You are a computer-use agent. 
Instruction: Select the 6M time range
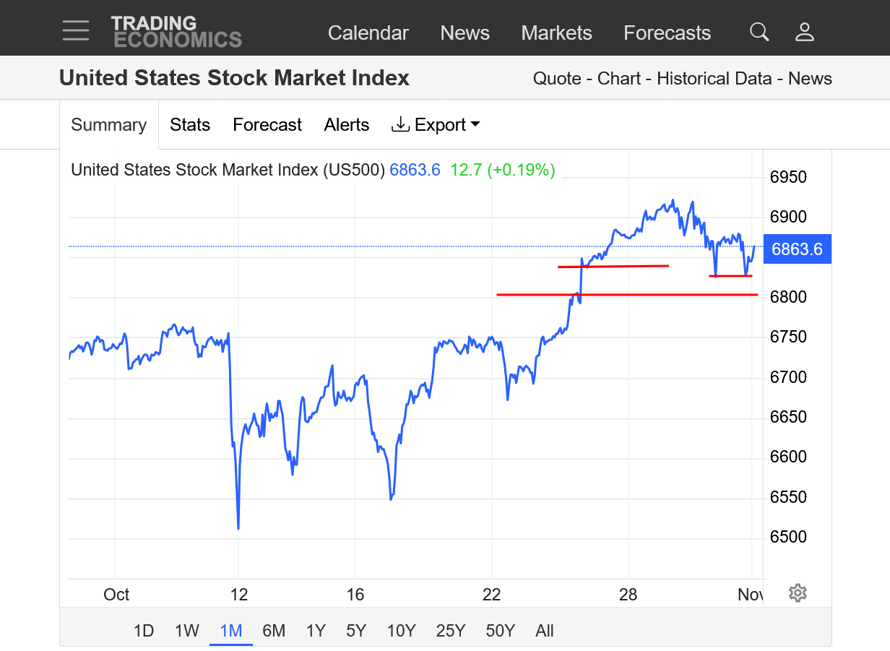[274, 631]
